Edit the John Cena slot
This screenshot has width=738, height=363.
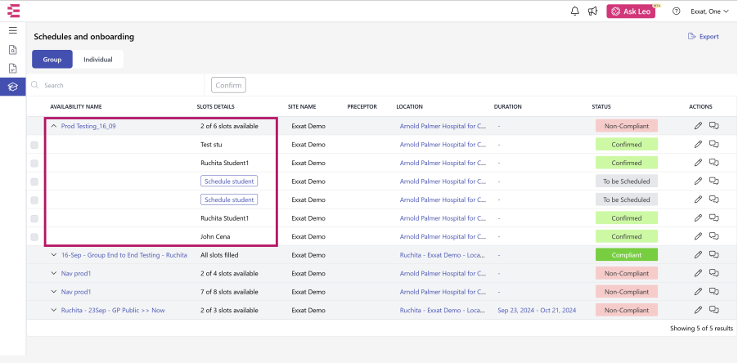698,236
